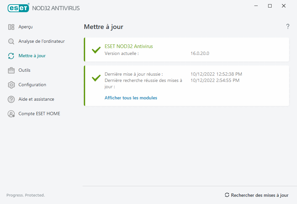Click the green checkmark beside Dernière mise à jour
Screen dimensions: 297x204
coord(96,78)
